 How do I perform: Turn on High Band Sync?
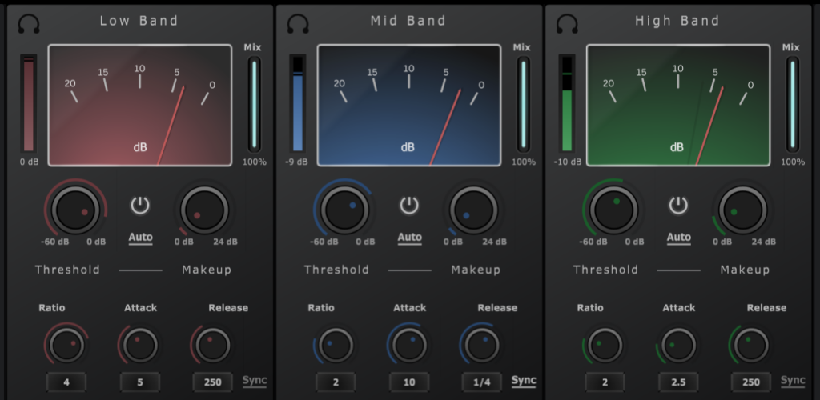point(793,381)
